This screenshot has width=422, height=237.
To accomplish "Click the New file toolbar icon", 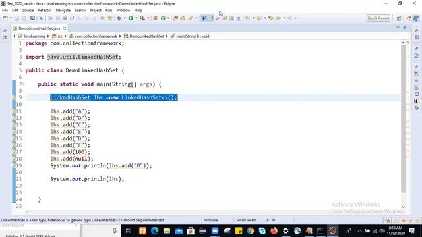I will pos(5,18).
